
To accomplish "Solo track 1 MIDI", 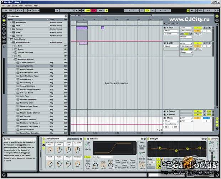I will coord(205,28).
